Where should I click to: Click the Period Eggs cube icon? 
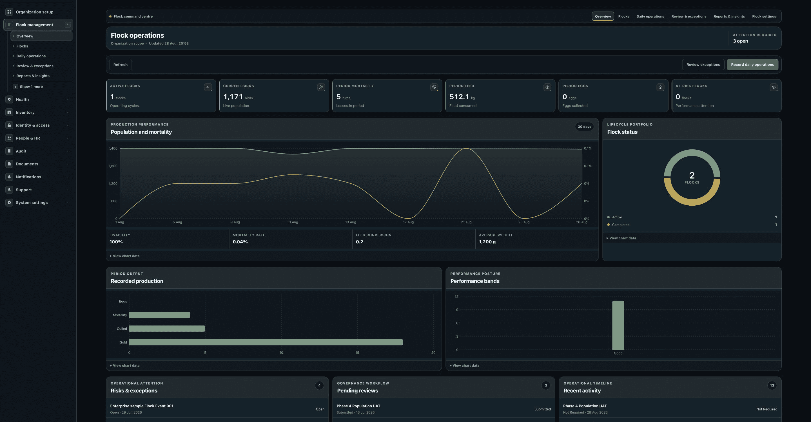[661, 87]
